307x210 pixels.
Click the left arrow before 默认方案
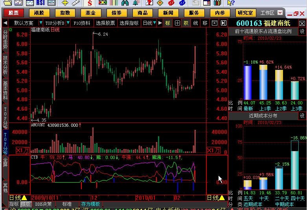[5, 23]
